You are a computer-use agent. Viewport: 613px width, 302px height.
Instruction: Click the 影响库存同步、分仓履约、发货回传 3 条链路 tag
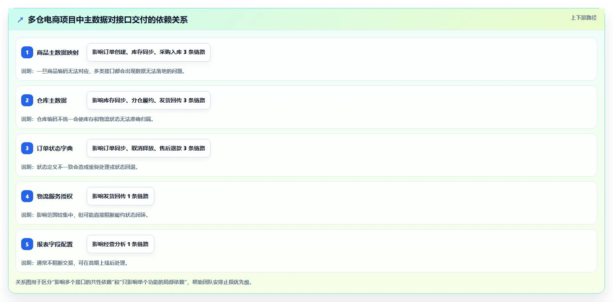tap(149, 100)
